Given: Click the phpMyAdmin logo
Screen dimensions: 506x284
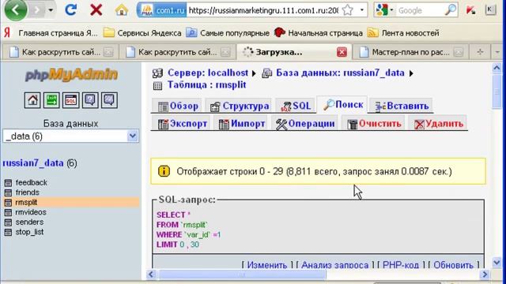Looking at the screenshot, I should coord(71,75).
